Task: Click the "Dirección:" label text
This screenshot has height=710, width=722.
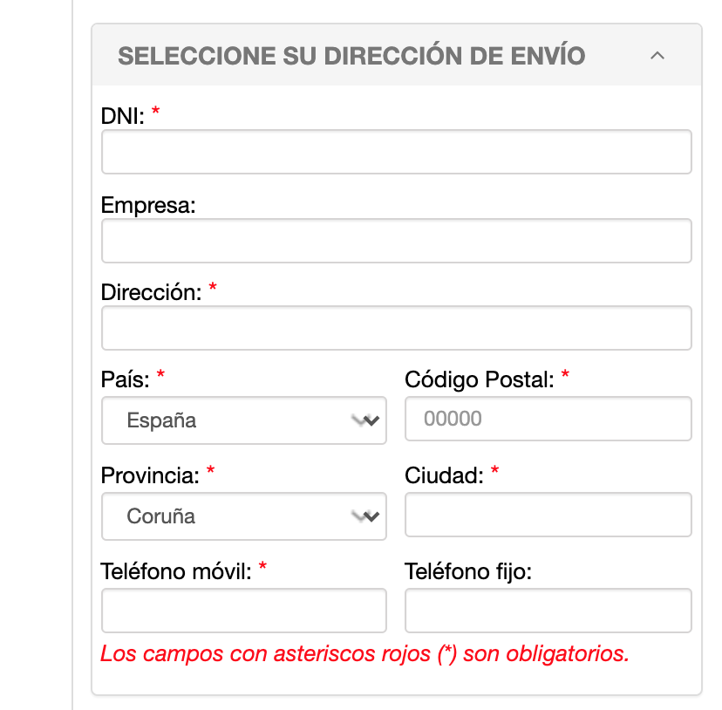Action: click(152, 292)
